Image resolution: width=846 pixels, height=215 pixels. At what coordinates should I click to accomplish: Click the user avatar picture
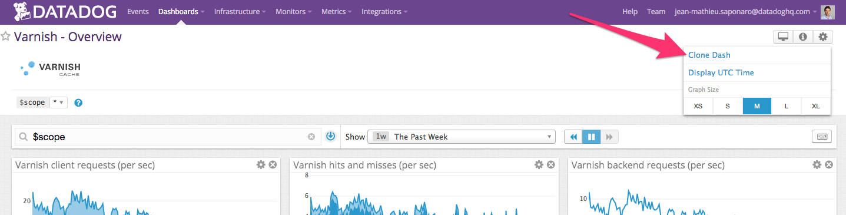[828, 12]
